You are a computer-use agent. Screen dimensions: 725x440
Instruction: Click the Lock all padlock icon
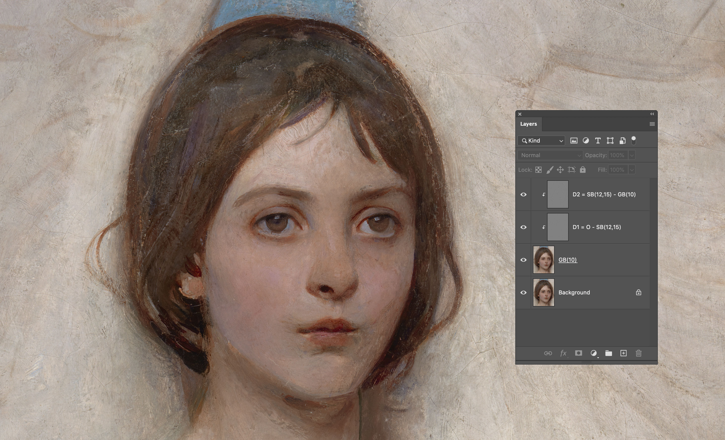click(583, 170)
